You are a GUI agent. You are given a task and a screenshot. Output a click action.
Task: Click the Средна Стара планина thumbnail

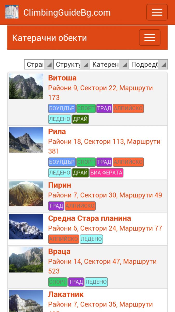26,226
